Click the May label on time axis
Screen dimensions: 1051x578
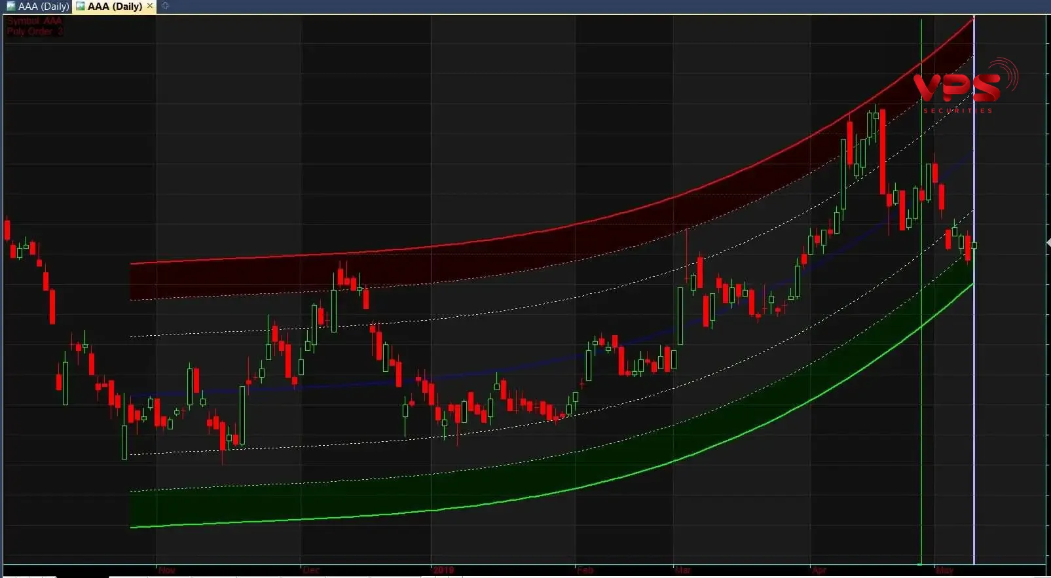click(x=945, y=570)
